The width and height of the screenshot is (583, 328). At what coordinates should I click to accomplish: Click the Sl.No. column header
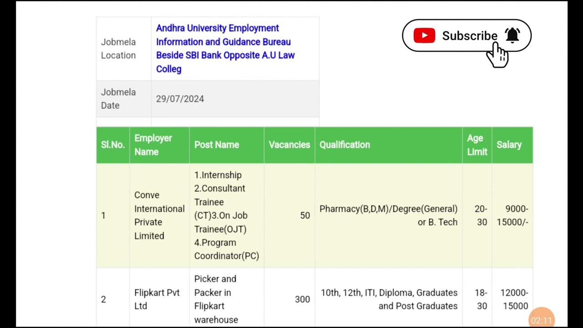pos(113,145)
